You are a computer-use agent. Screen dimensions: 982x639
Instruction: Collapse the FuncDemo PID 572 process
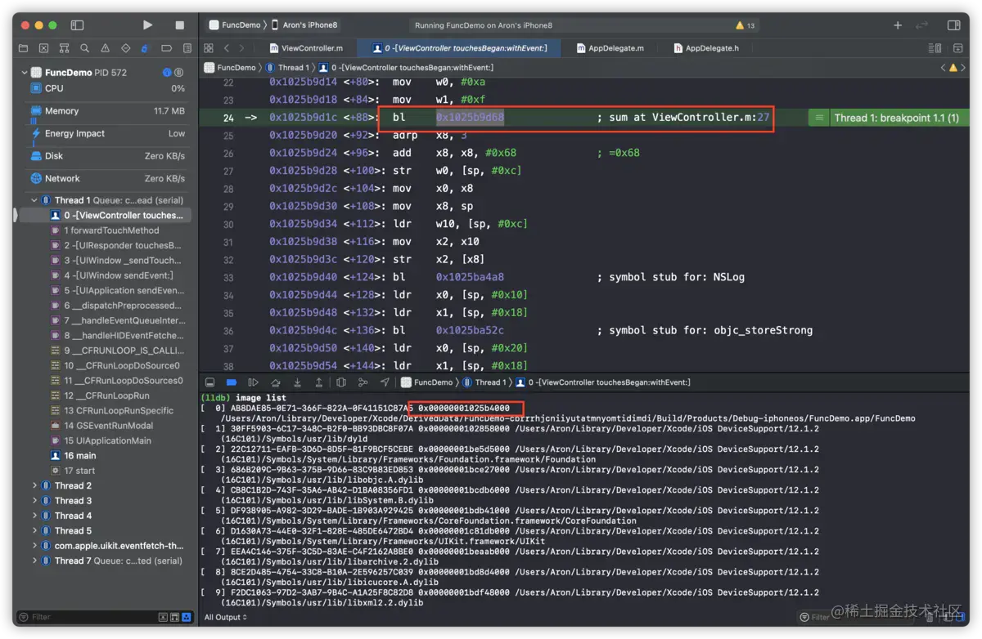click(24, 73)
